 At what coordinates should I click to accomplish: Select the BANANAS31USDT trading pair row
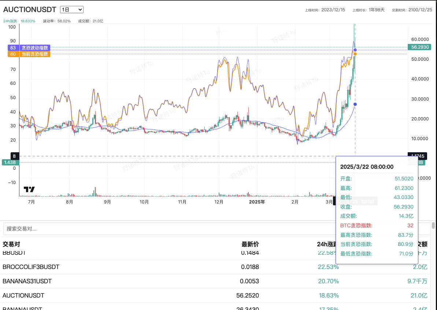pyautogui.click(x=27, y=281)
